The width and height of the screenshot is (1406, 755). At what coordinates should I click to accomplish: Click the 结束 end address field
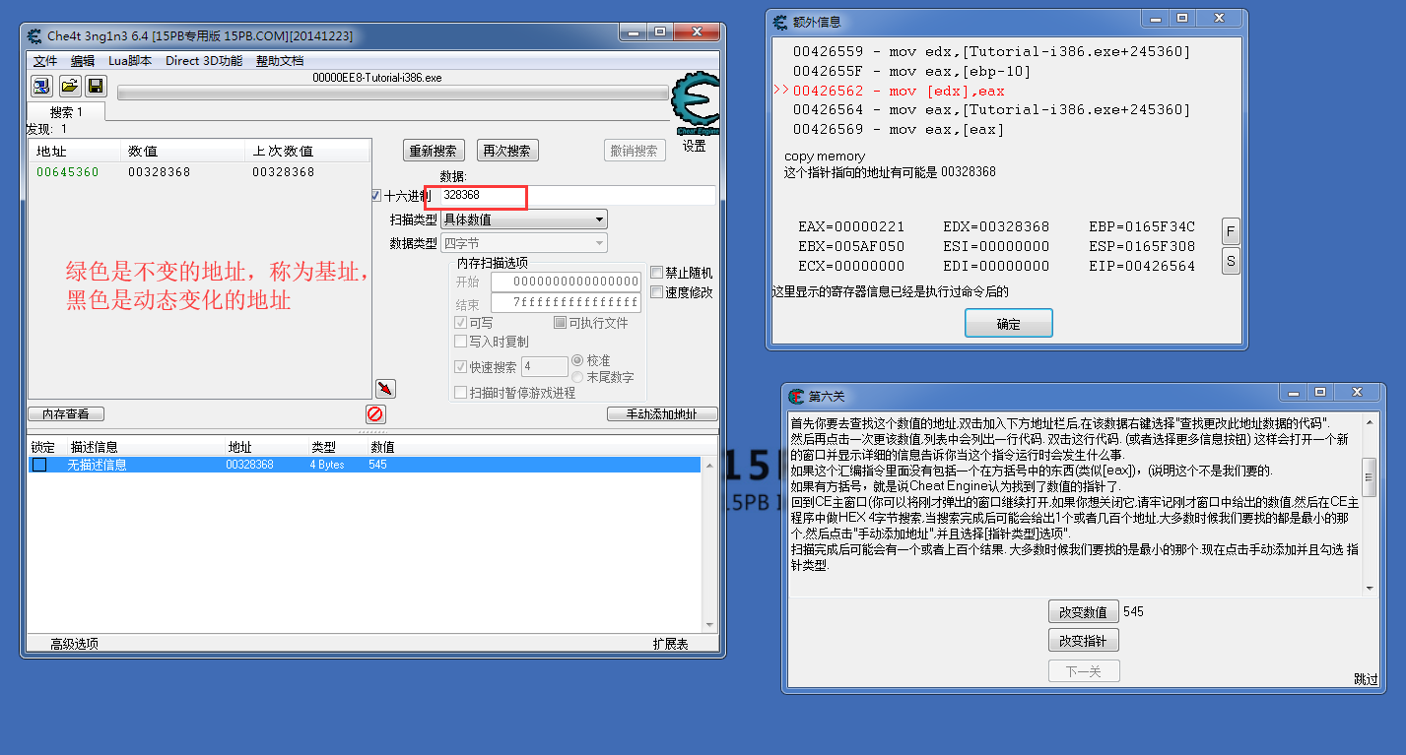pyautogui.click(x=566, y=302)
